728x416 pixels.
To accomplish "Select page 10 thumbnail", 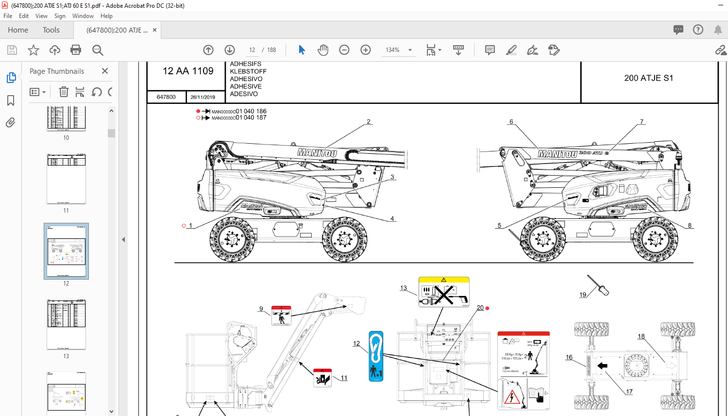I will (x=66, y=118).
